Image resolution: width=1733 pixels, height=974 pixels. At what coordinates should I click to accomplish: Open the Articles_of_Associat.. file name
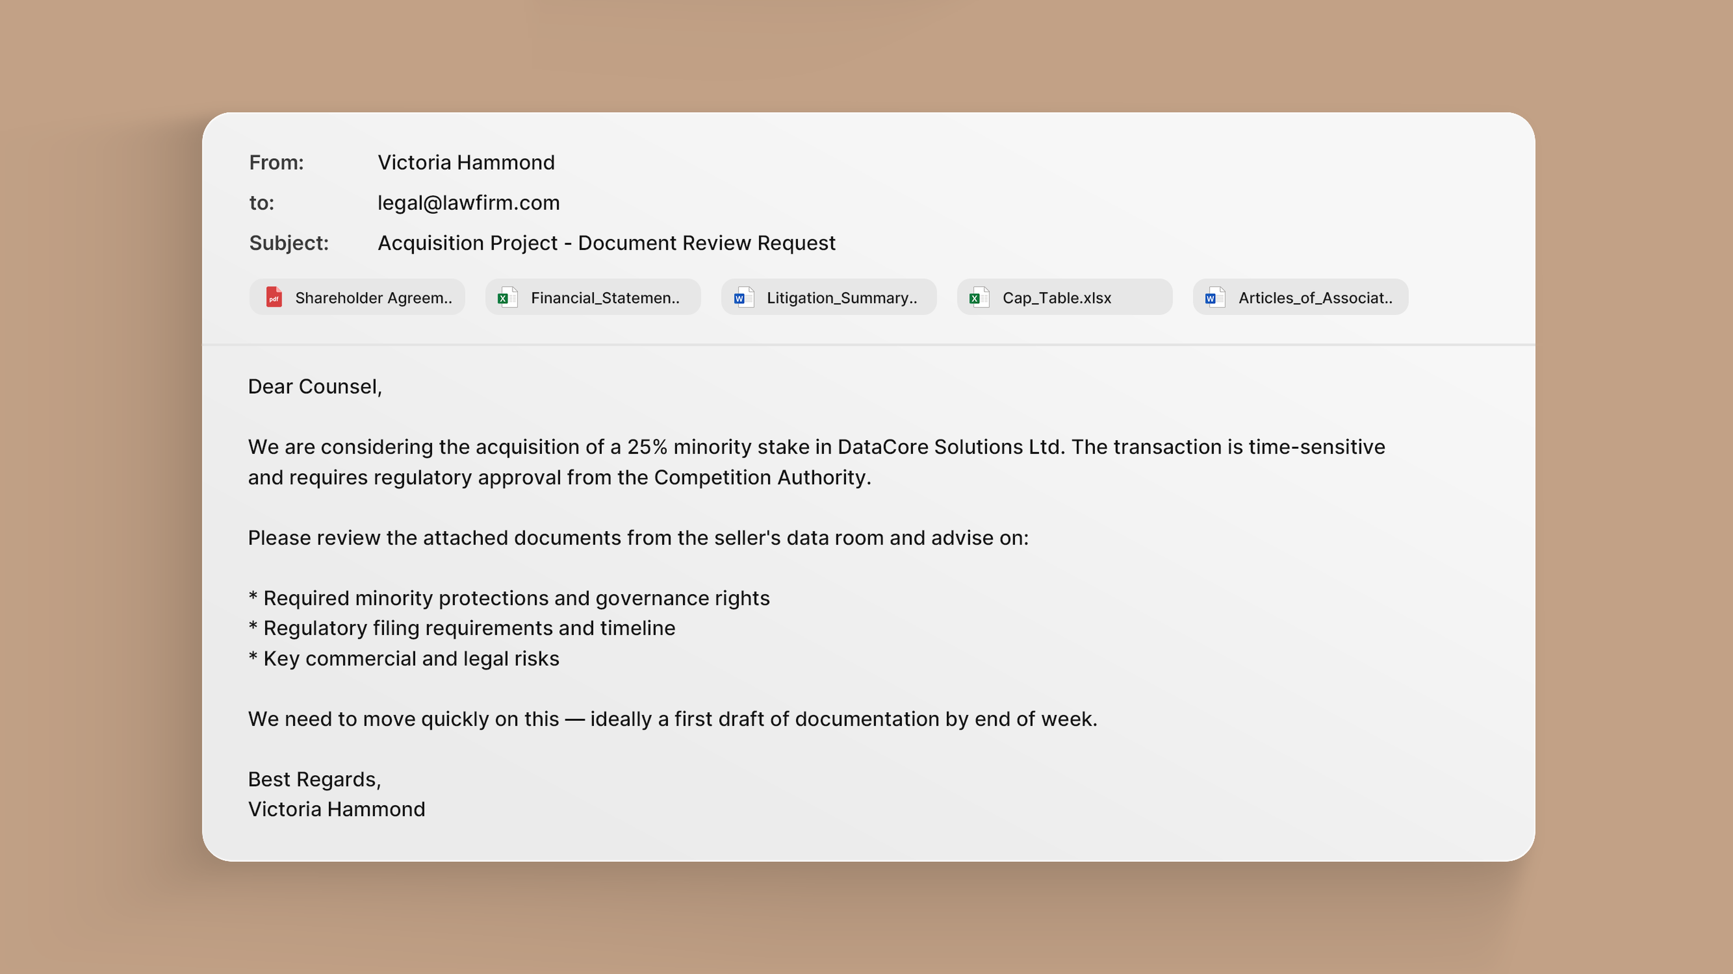tap(1315, 298)
